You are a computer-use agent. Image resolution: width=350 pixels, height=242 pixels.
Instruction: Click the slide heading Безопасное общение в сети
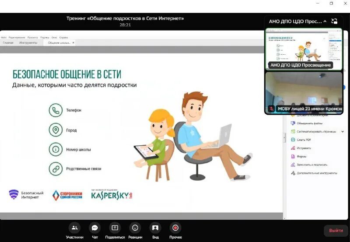point(67,74)
